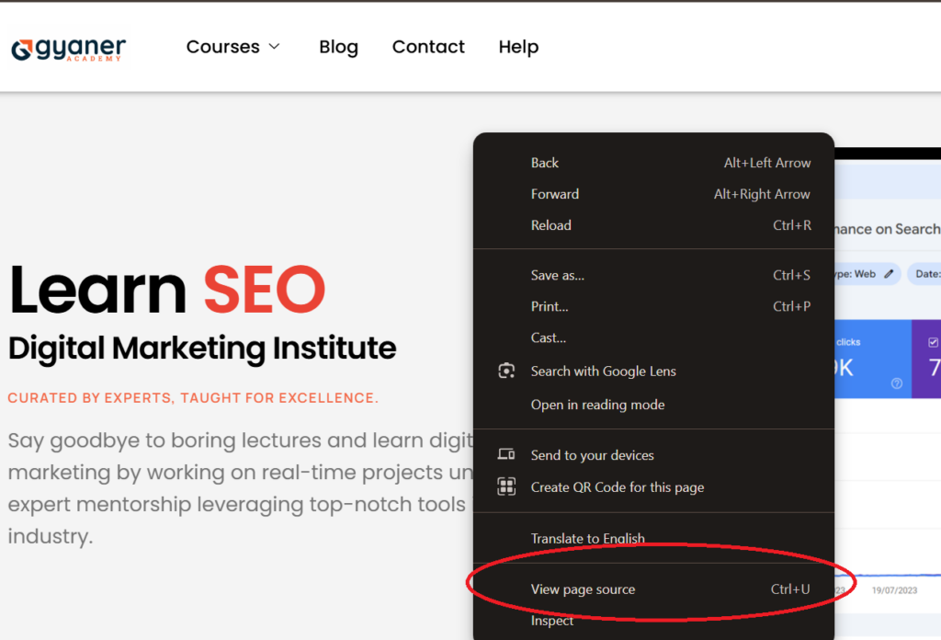Image resolution: width=941 pixels, height=640 pixels.
Task: Click the QR code icon in menu
Action: tap(506, 487)
